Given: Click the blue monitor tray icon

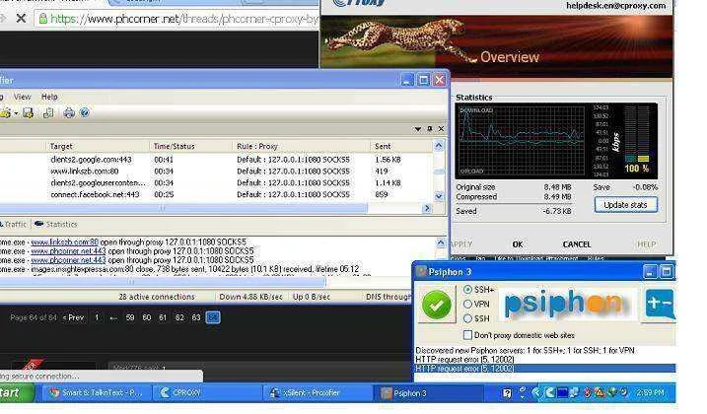Looking at the screenshot, I should click(562, 392).
